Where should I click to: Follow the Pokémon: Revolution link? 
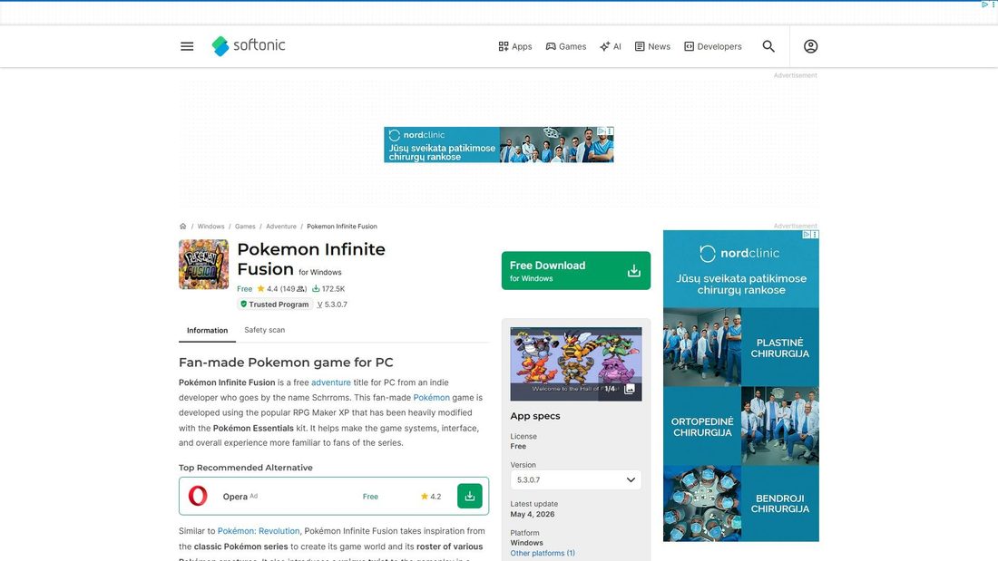(259, 531)
